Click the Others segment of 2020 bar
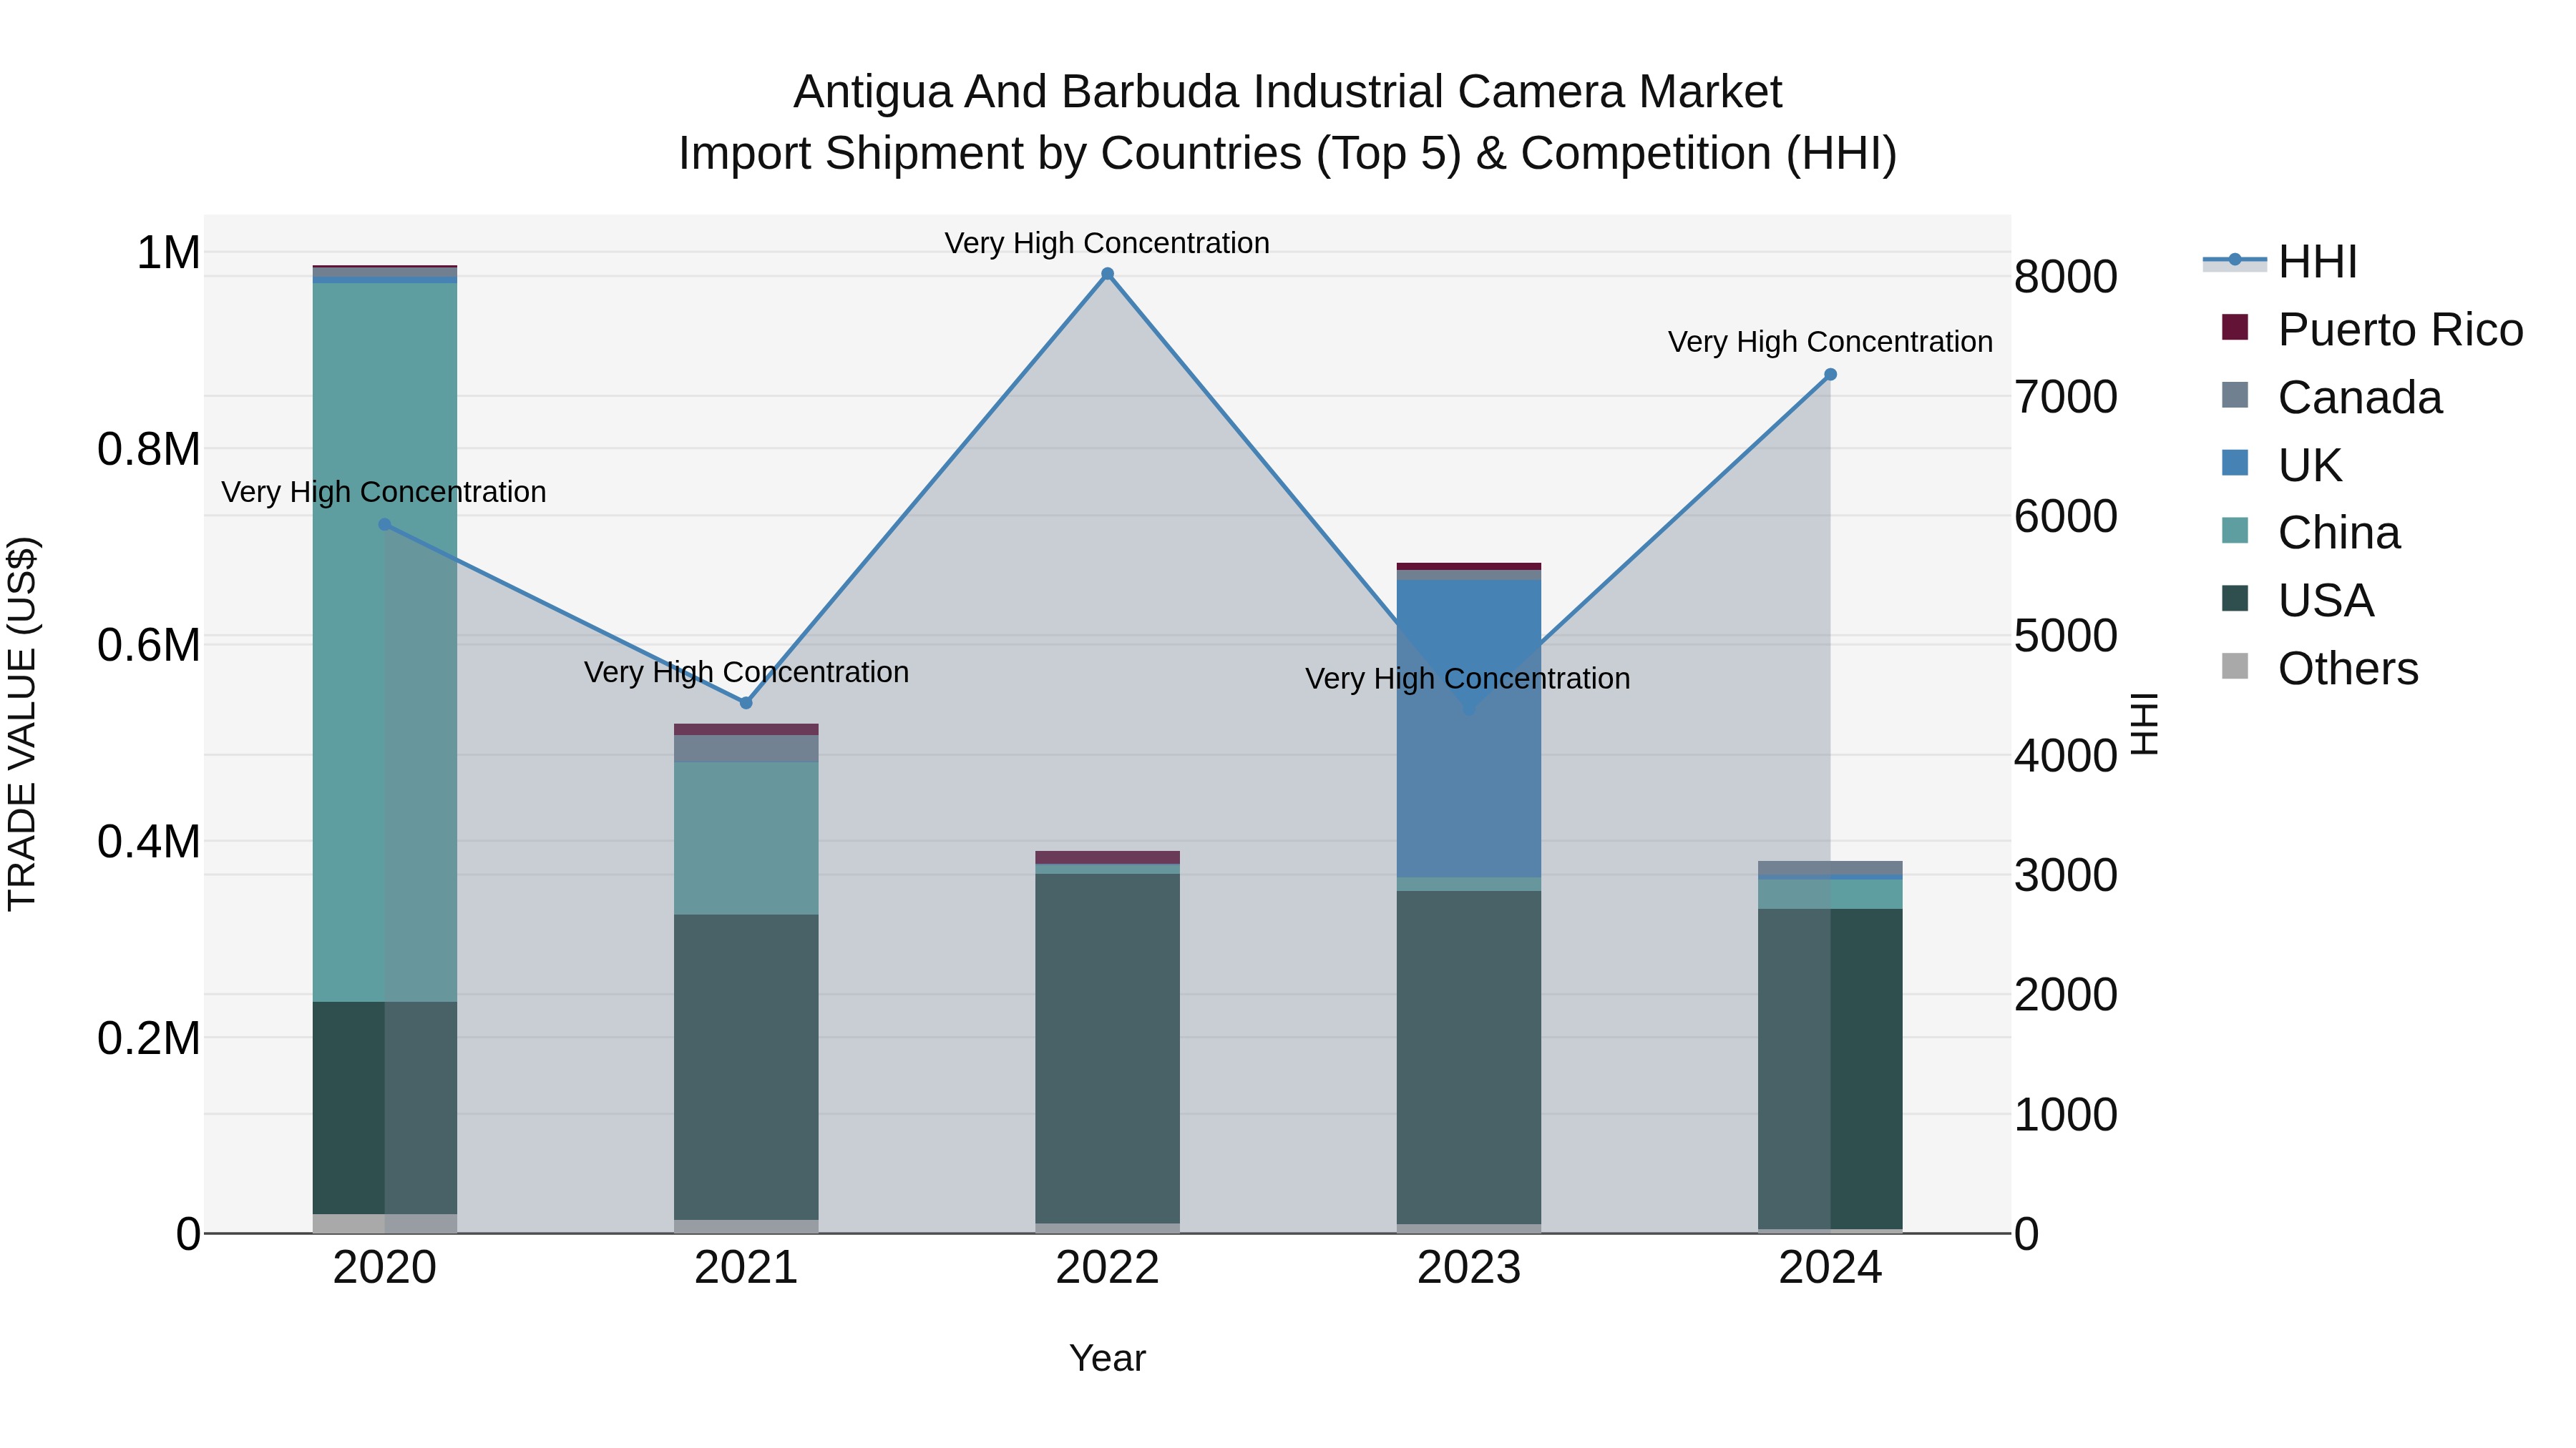This screenshot has width=2576, height=1448. point(385,1224)
